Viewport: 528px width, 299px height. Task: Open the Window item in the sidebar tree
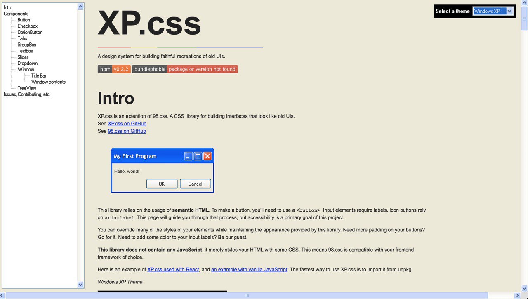(x=26, y=69)
